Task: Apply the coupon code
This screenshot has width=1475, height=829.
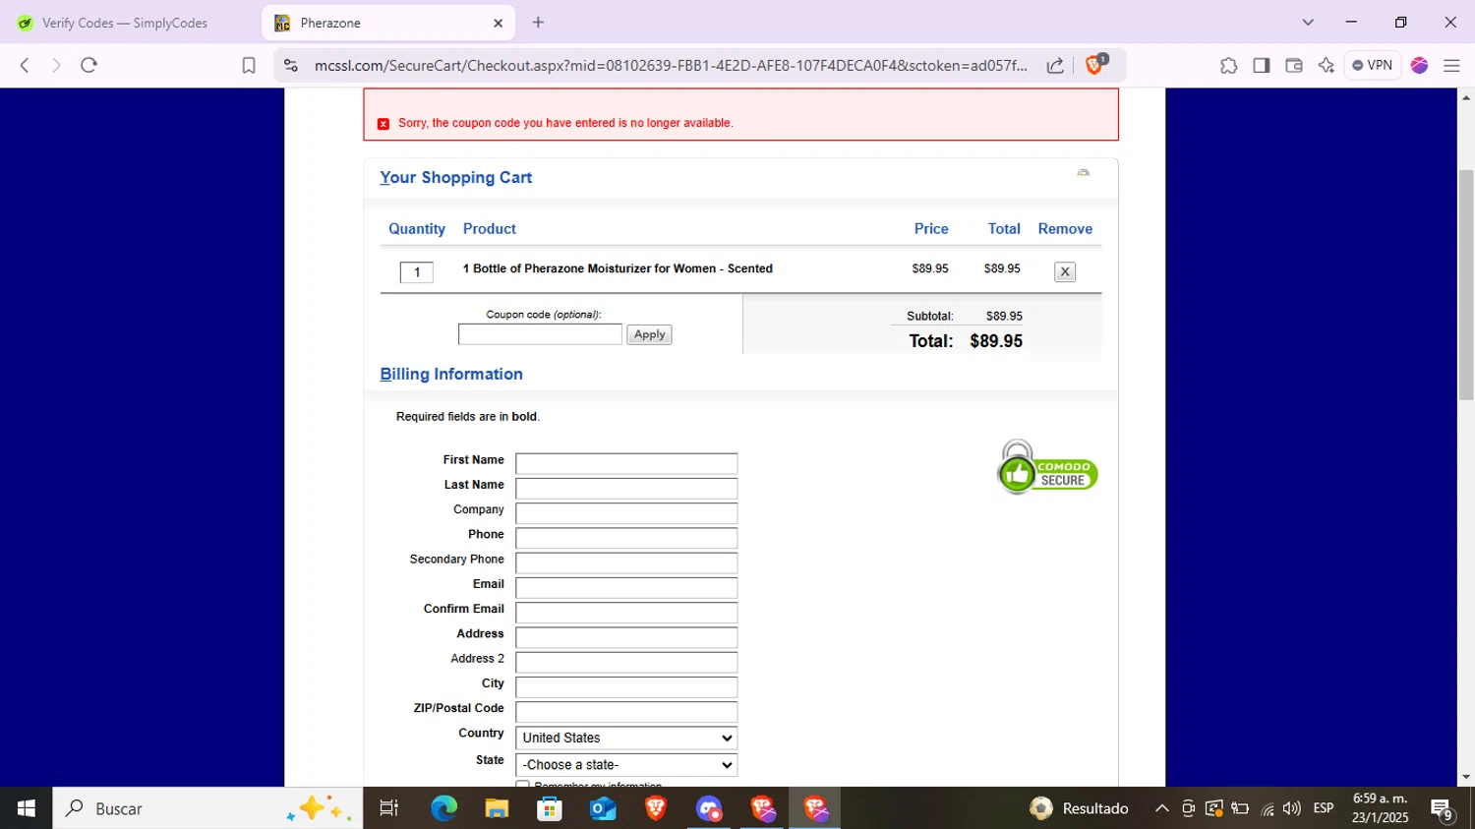Action: [649, 334]
